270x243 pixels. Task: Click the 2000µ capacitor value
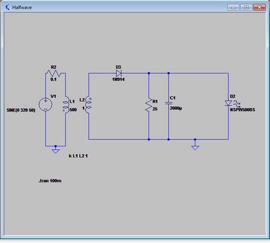pos(176,108)
